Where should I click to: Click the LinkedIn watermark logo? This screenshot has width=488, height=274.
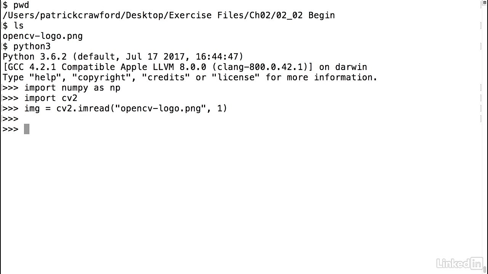459,263
